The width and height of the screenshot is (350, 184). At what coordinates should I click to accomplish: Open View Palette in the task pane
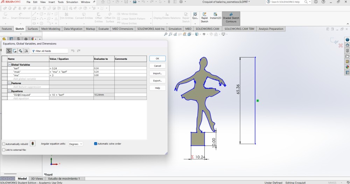pos(347,61)
